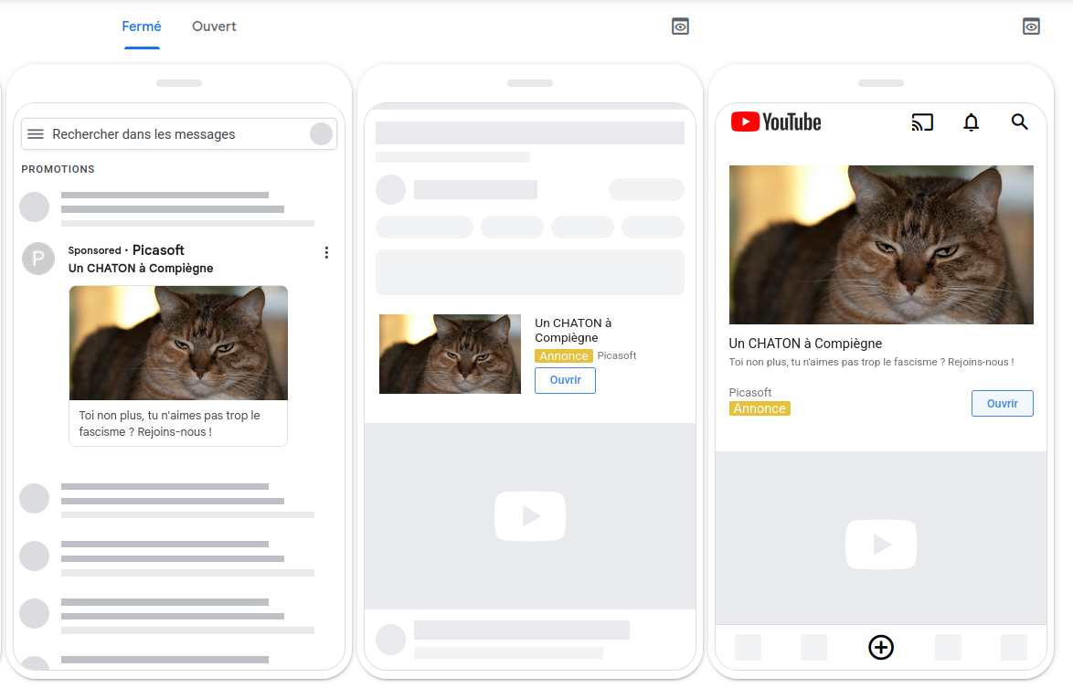The width and height of the screenshot is (1073, 699).
Task: Click cat image in Gmail ad preview
Action: pyautogui.click(x=178, y=343)
